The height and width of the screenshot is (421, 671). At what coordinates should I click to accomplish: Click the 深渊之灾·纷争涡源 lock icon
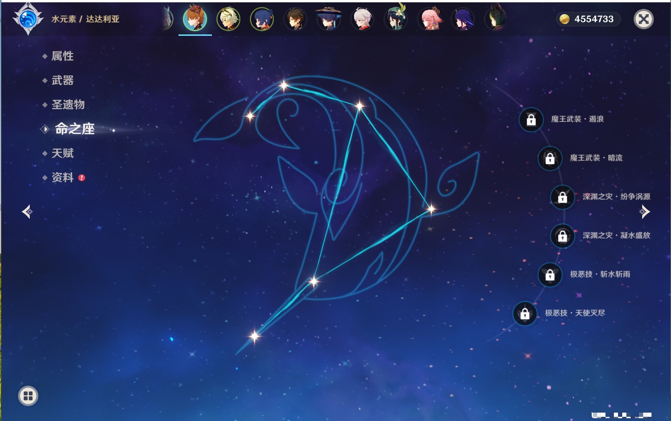tap(562, 197)
